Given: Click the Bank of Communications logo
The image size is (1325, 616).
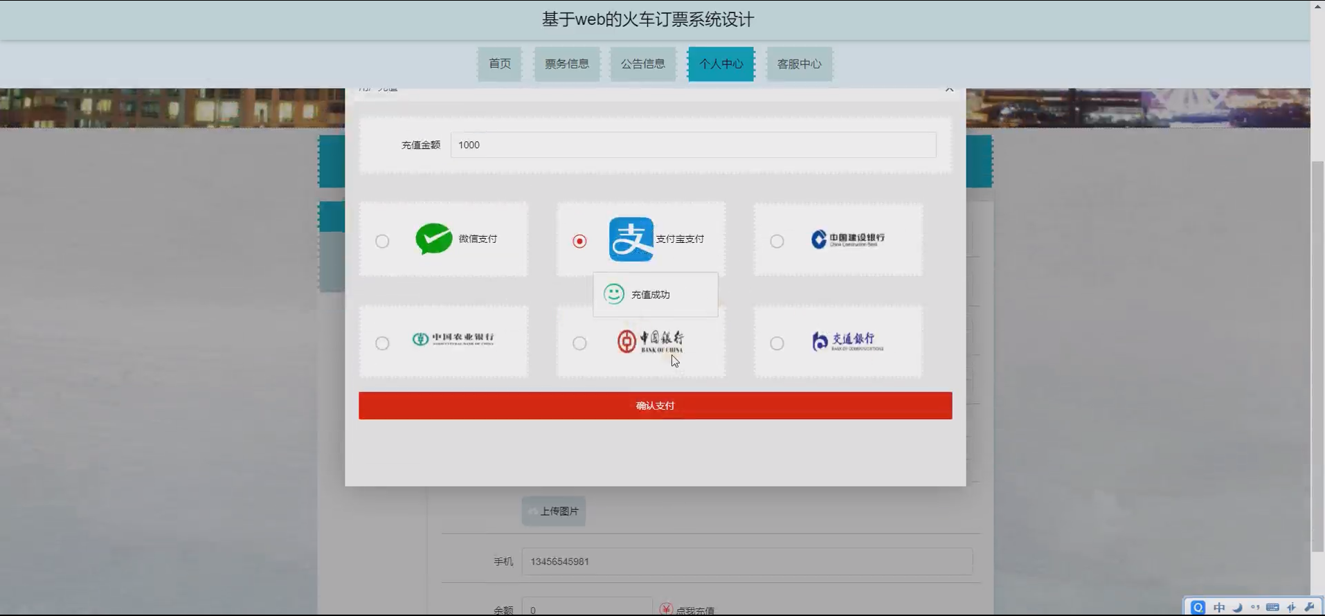Looking at the screenshot, I should pyautogui.click(x=847, y=341).
